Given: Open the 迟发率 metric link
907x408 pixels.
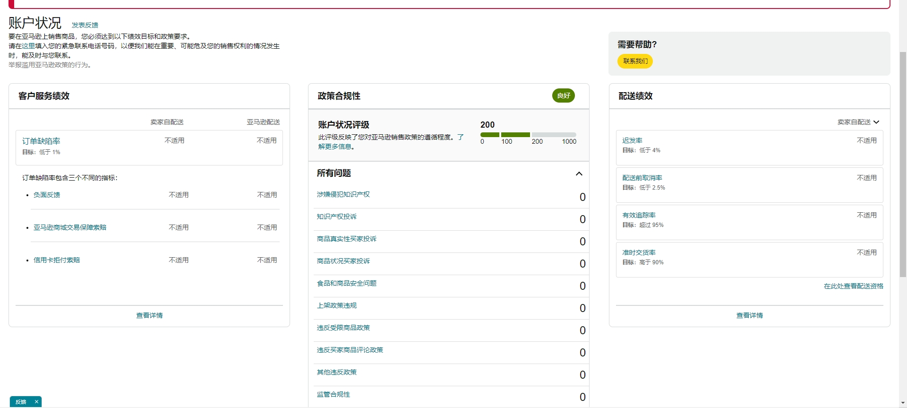Looking at the screenshot, I should coord(632,140).
